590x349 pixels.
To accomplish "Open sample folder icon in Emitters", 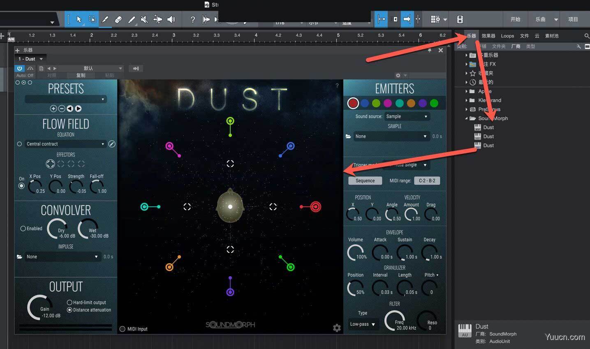I will [x=348, y=136].
